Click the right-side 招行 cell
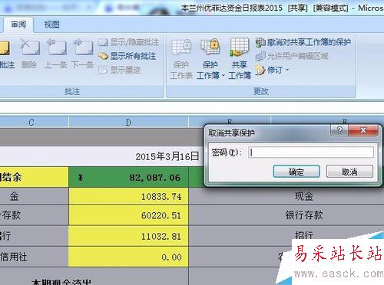This screenshot has height=285, width=384. coord(303,235)
